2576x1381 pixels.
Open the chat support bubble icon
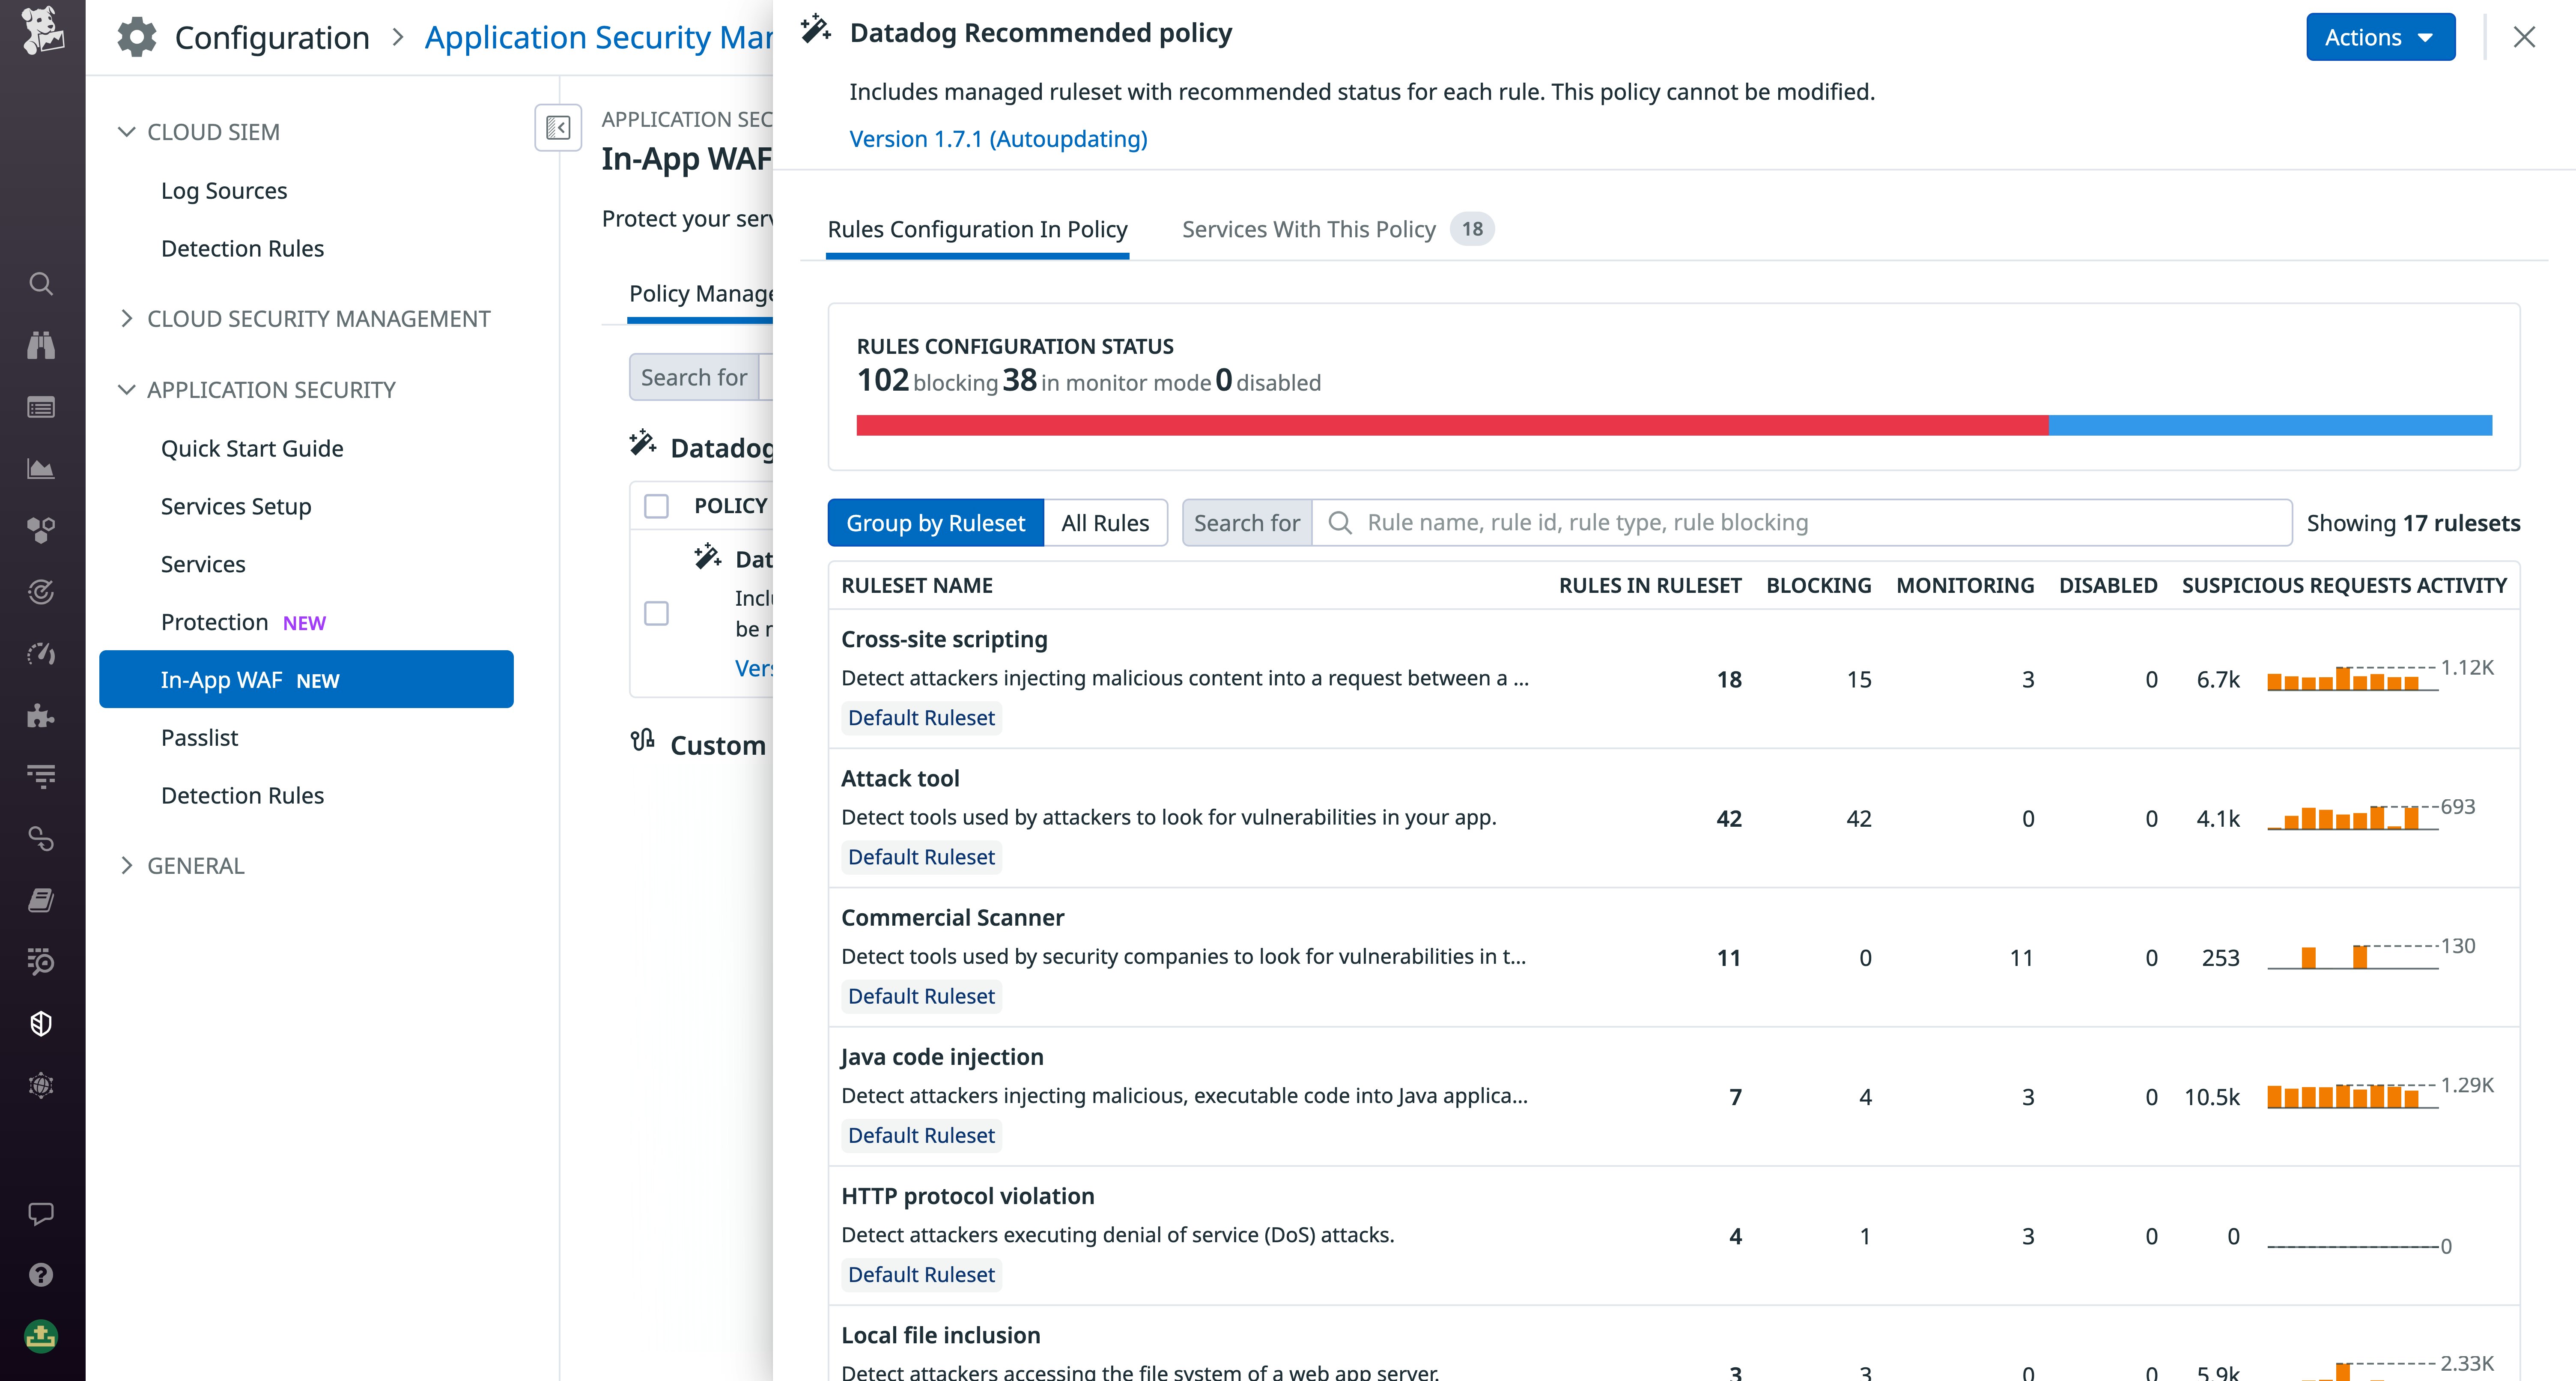(41, 1214)
